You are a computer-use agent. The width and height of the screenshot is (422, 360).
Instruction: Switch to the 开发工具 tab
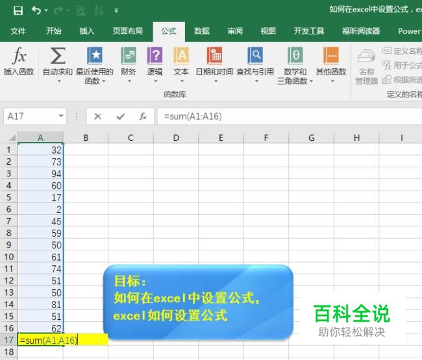pyautogui.click(x=309, y=31)
